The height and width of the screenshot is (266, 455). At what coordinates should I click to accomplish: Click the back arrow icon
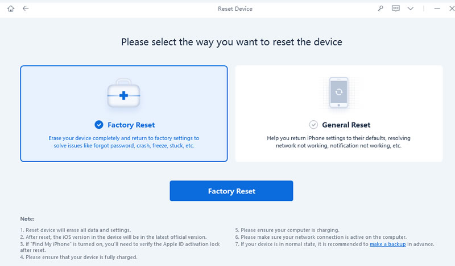(26, 9)
